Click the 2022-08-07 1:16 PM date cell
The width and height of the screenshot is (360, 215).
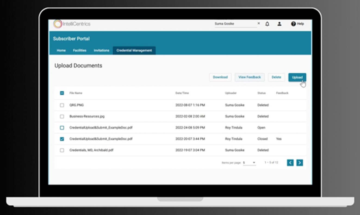(x=190, y=105)
